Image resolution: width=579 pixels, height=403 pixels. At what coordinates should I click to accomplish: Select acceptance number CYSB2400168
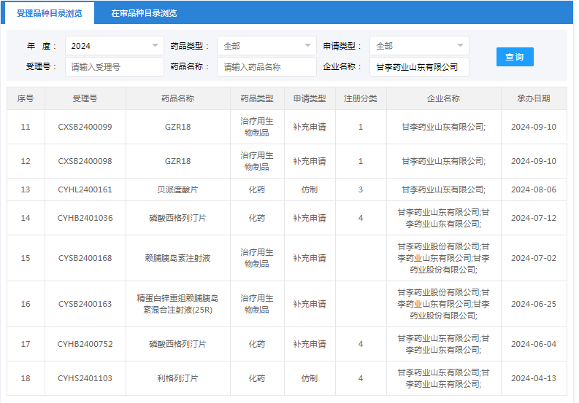pyautogui.click(x=85, y=258)
